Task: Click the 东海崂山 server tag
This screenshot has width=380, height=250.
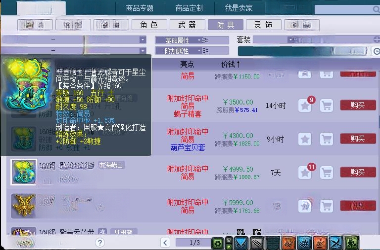Action: 111,165
